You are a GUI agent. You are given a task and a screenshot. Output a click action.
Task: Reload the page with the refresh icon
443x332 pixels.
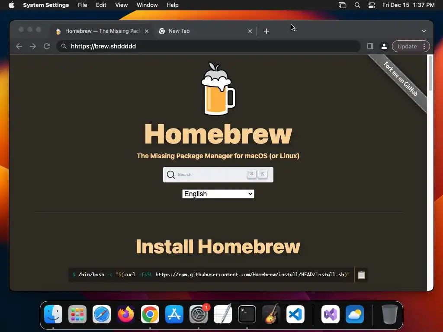[47, 46]
